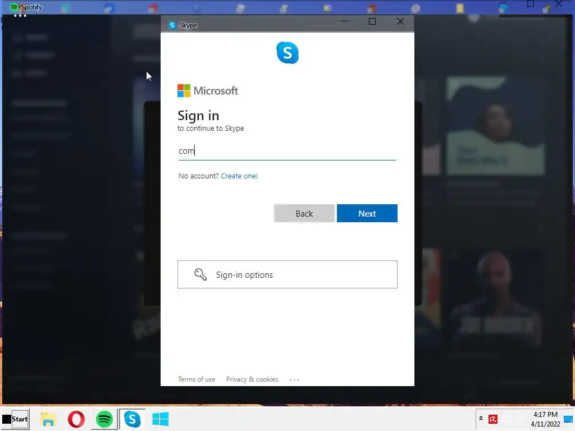Click the Skype title bar icon

click(172, 25)
